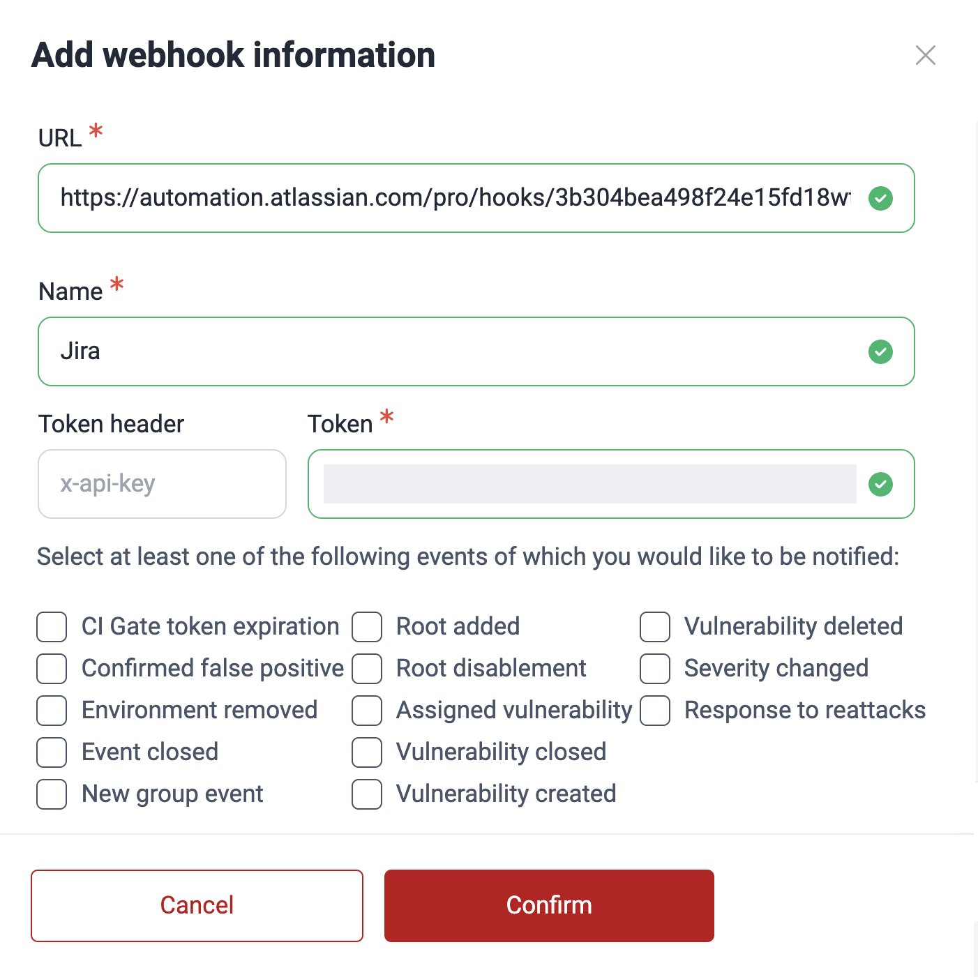Confirm the webhook configuration
This screenshot has width=978, height=977.
[548, 905]
